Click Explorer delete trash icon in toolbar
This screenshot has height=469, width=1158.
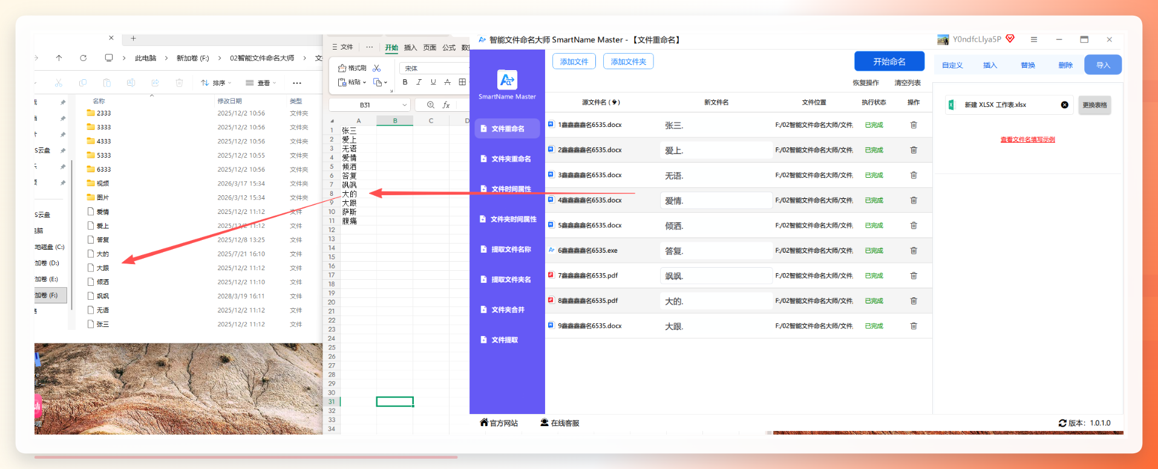tap(179, 83)
